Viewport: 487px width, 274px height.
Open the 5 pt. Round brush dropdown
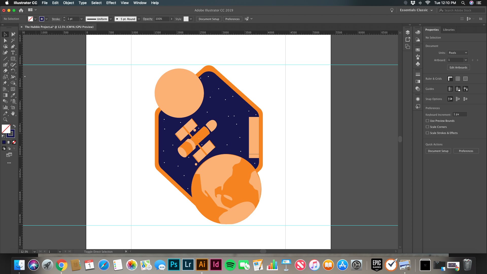coord(139,19)
